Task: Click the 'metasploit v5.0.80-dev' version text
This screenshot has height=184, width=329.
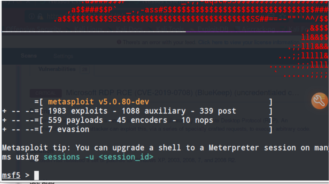Action: (99, 102)
